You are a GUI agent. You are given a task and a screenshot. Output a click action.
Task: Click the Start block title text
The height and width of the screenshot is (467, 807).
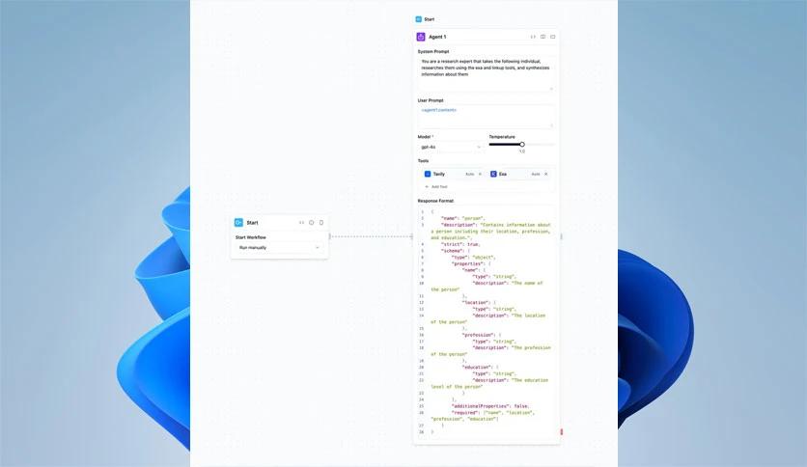point(252,223)
